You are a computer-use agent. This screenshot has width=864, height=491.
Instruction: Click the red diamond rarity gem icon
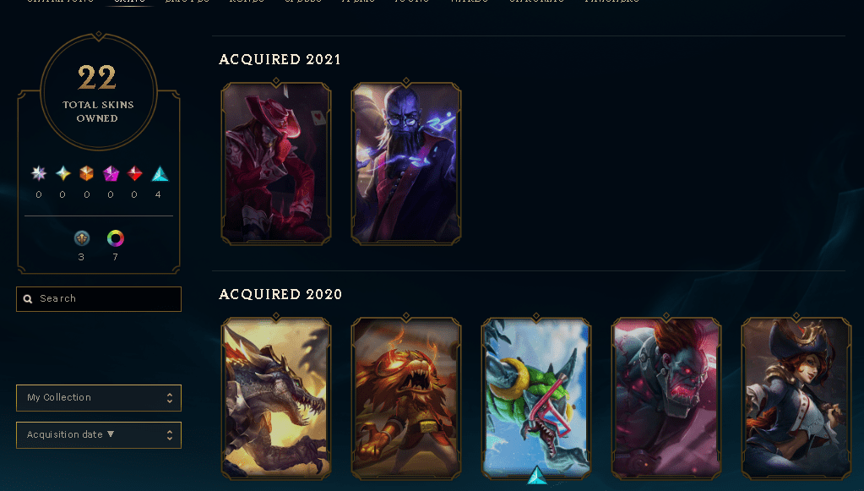click(134, 173)
